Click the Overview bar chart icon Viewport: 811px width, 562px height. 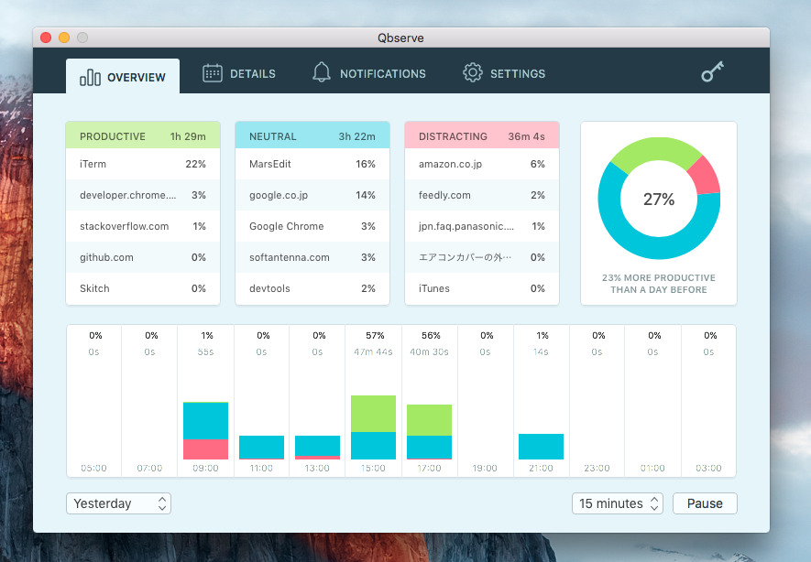[x=90, y=77]
